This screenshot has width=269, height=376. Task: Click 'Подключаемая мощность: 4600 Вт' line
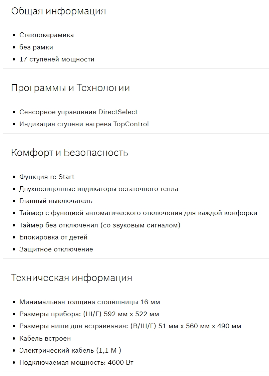76,363
